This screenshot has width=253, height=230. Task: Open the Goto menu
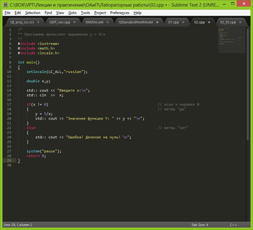point(72,13)
